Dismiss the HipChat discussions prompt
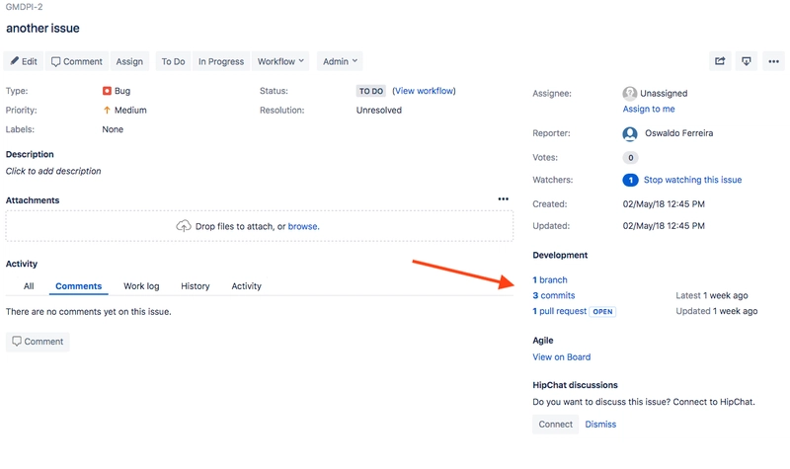Screen dimensions: 790x469 600,425
